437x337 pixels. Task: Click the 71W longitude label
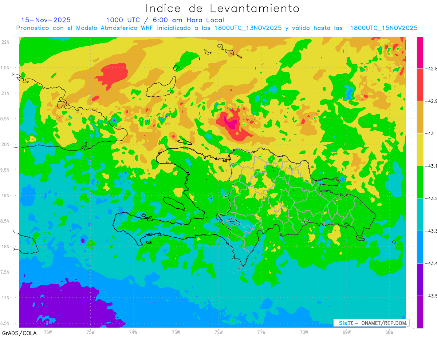pyautogui.click(x=261, y=332)
